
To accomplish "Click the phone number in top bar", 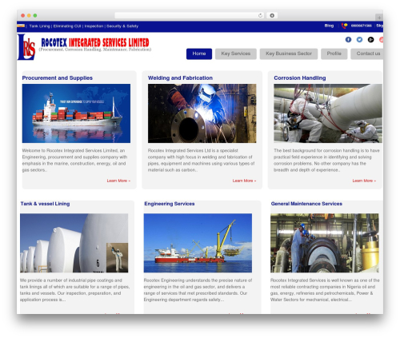I will [x=362, y=26].
